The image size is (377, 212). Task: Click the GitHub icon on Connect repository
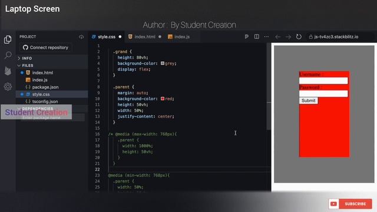point(25,47)
